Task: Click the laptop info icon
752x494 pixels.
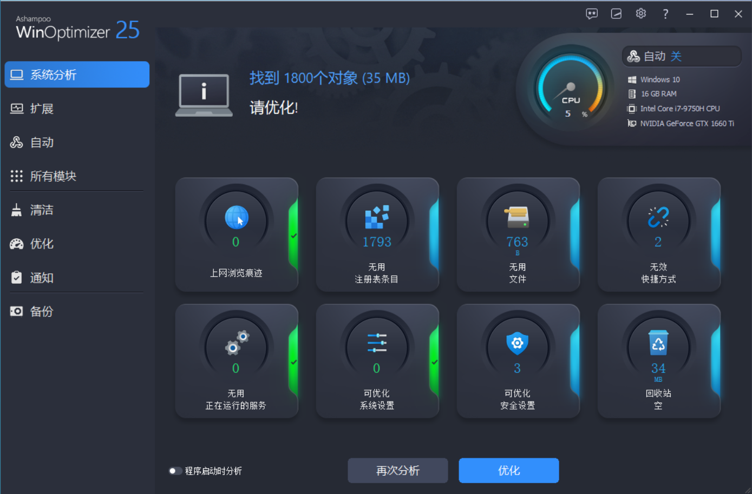Action: 204,95
